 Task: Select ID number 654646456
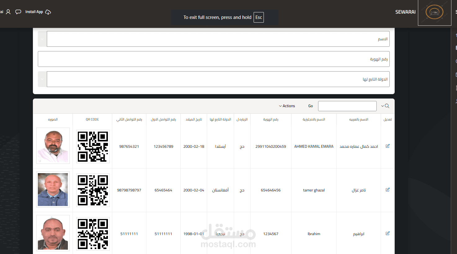pyautogui.click(x=271, y=190)
